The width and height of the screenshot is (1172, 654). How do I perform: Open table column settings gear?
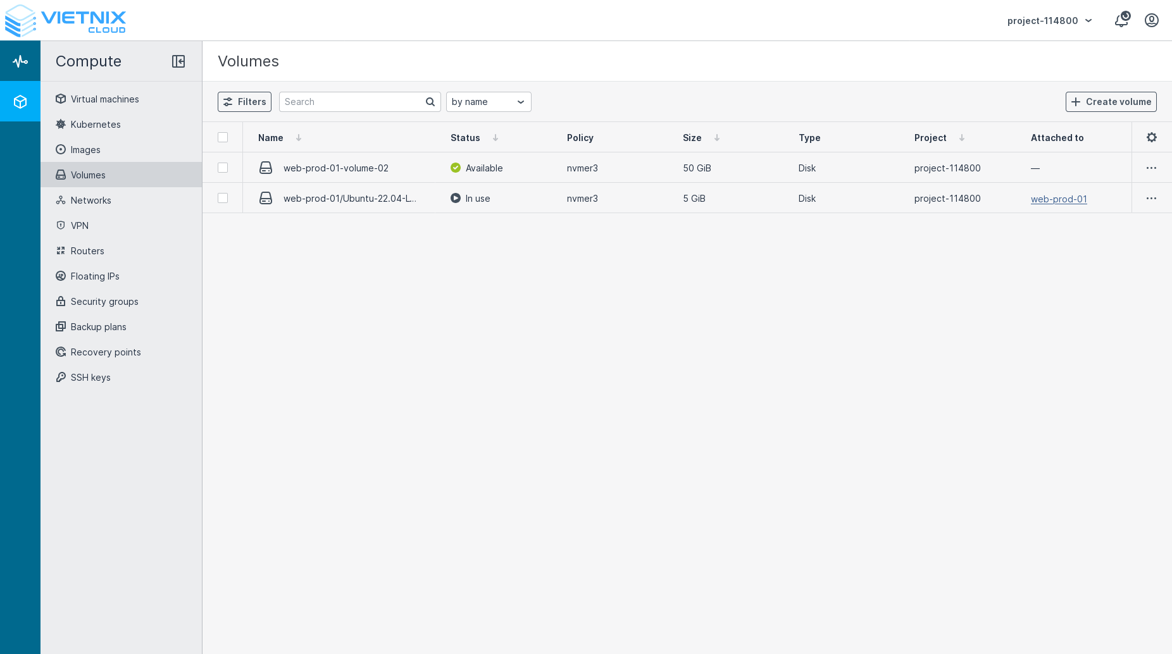[1152, 137]
